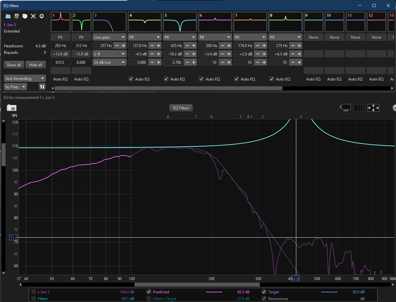
Task: Open filter 3 L-R alignment dropdown
Action: point(110,54)
